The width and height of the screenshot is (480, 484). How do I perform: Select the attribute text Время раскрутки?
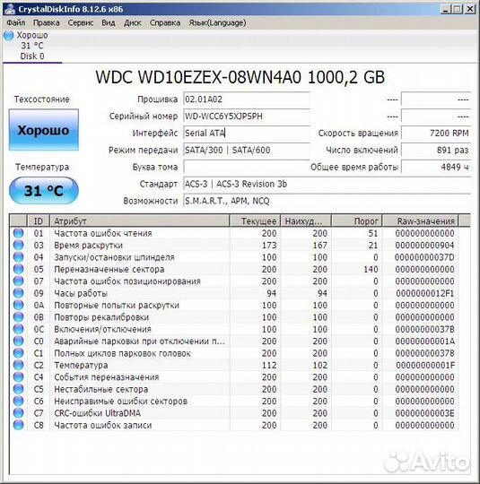click(89, 246)
